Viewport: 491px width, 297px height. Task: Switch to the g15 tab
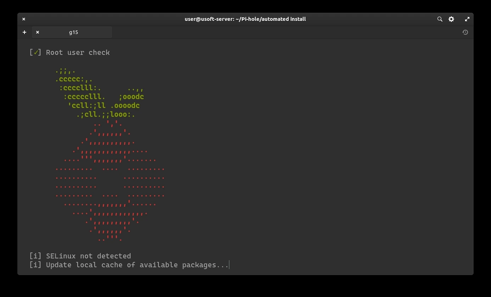(x=73, y=32)
